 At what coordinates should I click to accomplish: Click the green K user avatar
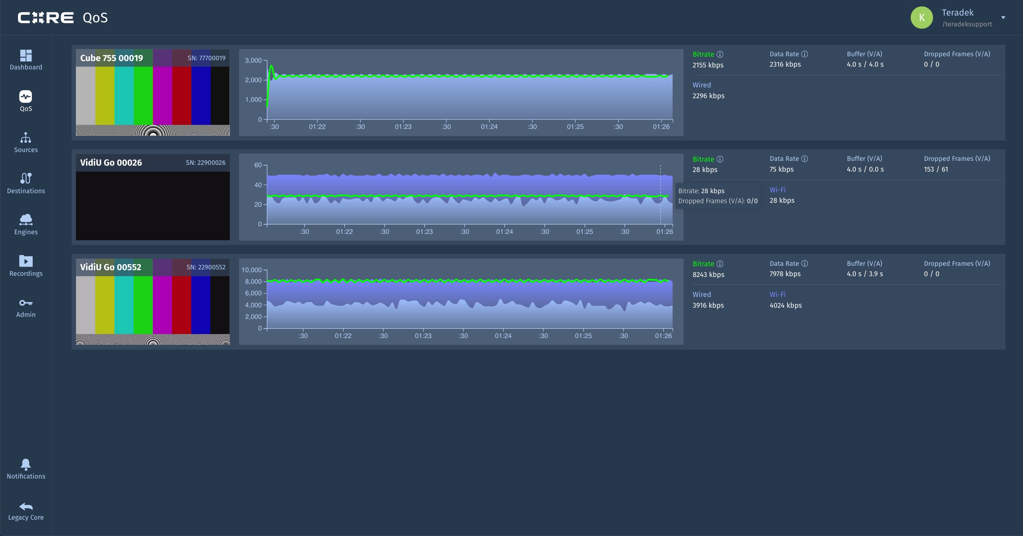tap(921, 18)
